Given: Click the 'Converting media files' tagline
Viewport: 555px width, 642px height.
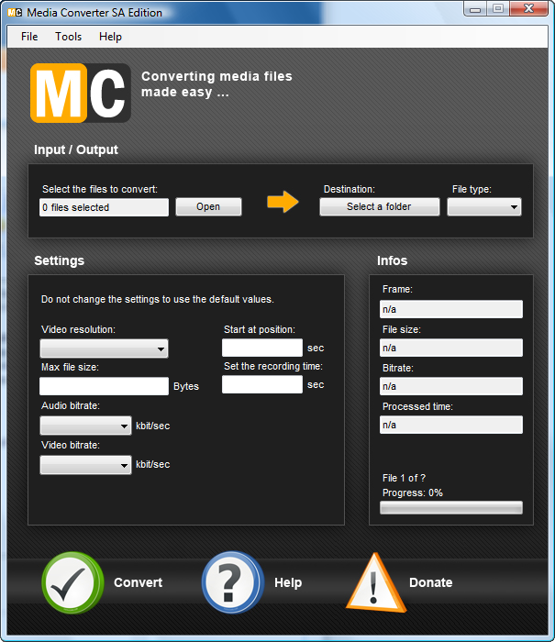Looking at the screenshot, I should click(x=216, y=84).
